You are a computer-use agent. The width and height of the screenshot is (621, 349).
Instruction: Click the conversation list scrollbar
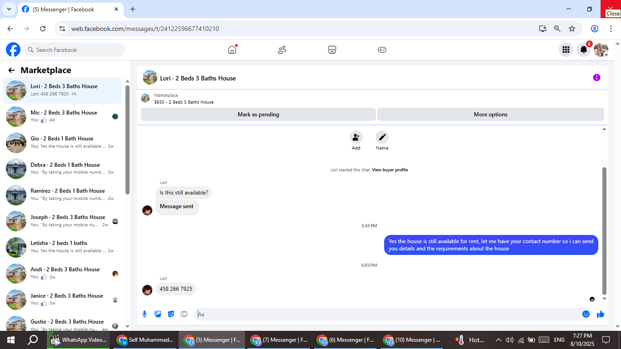pos(127,140)
